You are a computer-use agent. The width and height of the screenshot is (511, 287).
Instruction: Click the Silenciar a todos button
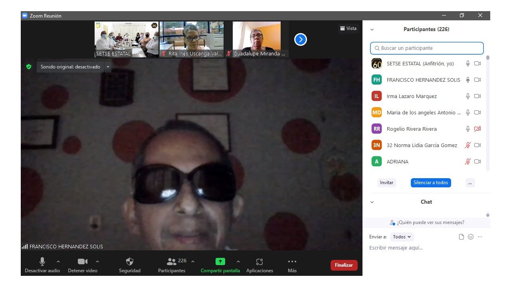[x=431, y=183]
